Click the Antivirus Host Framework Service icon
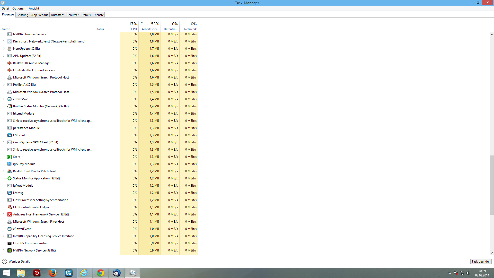Image resolution: width=494 pixels, height=278 pixels. point(10,214)
